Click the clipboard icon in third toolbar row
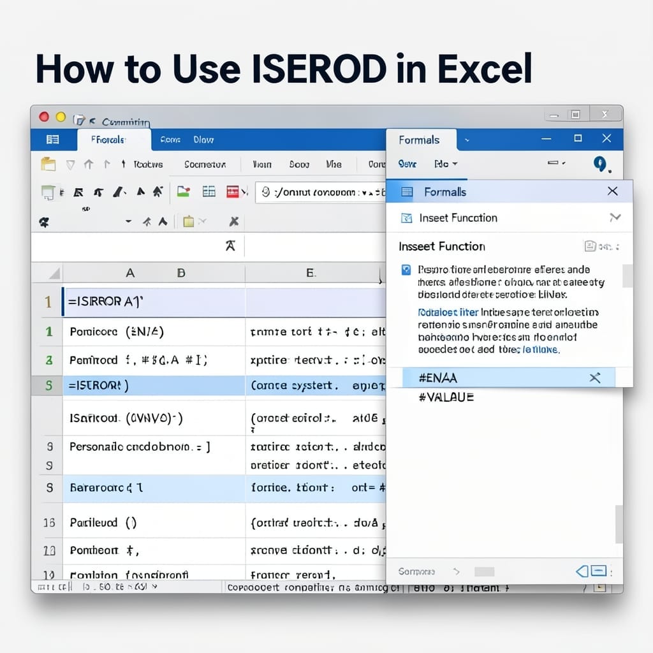This screenshot has width=653, height=653. point(189,221)
